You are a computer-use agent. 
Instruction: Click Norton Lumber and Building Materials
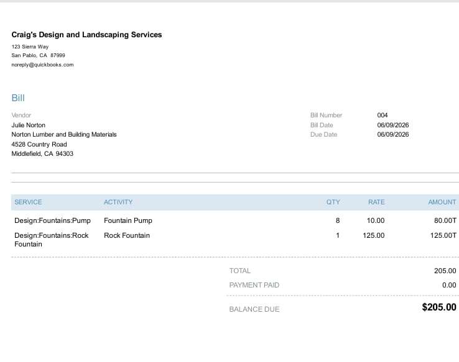pyautogui.click(x=64, y=134)
